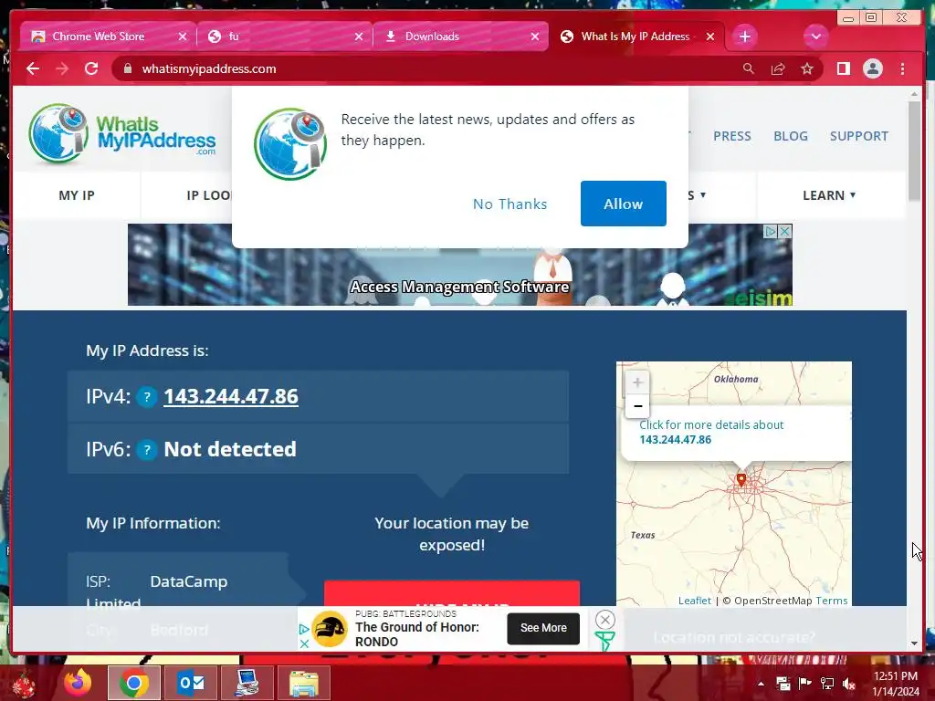This screenshot has width=935, height=701.
Task: Open the tab search chevron
Action: pos(815,37)
